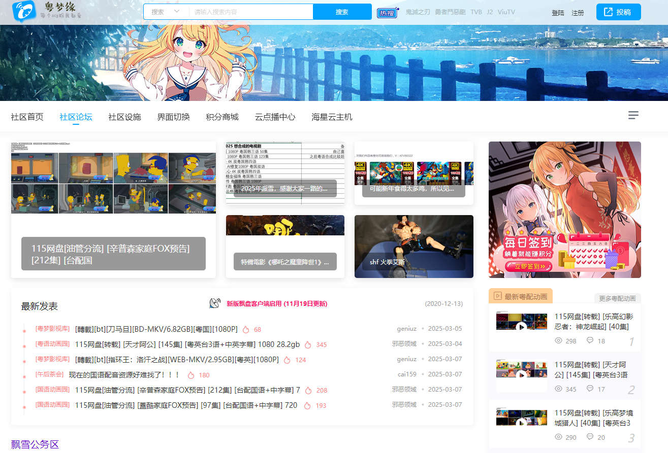The image size is (668, 453).
Task: Click the 注册 register link
Action: click(x=578, y=13)
